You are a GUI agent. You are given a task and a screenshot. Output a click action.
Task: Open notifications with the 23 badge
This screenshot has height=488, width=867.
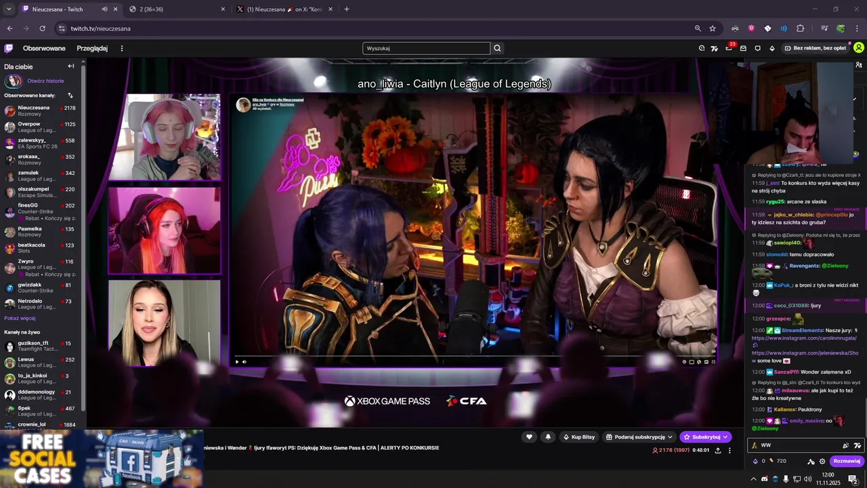729,47
